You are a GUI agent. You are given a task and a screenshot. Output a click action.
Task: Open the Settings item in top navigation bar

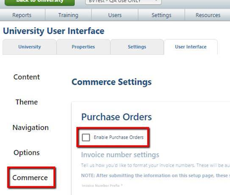click(x=161, y=15)
